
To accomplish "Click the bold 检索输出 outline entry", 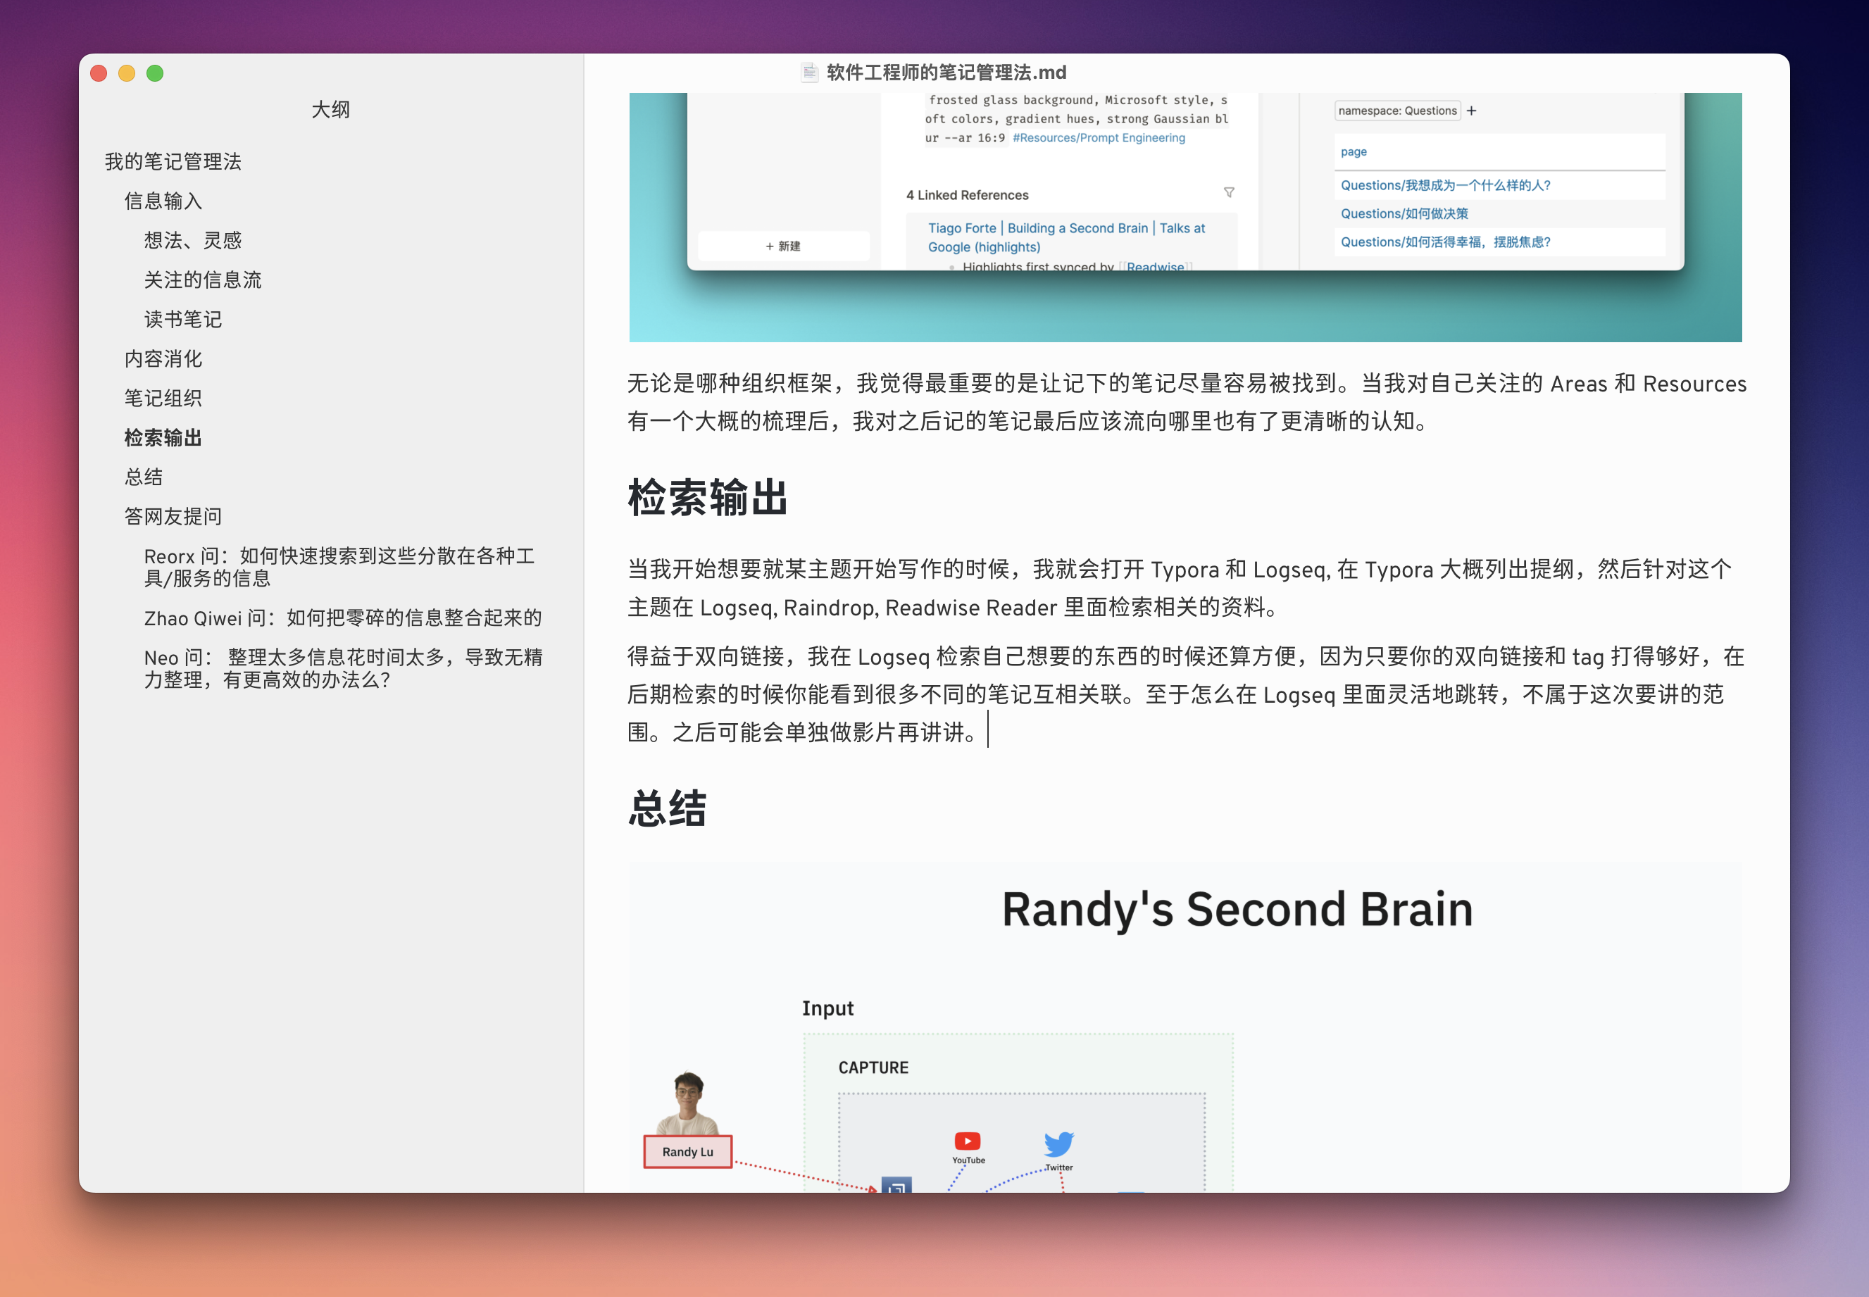I will pyautogui.click(x=163, y=438).
